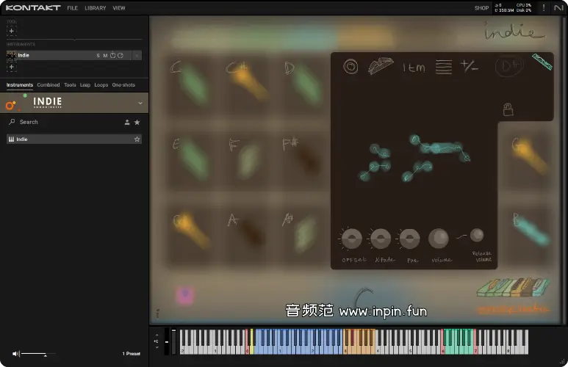Click the info 'i' icon
Screen dimensions: 568x367
[157, 313]
